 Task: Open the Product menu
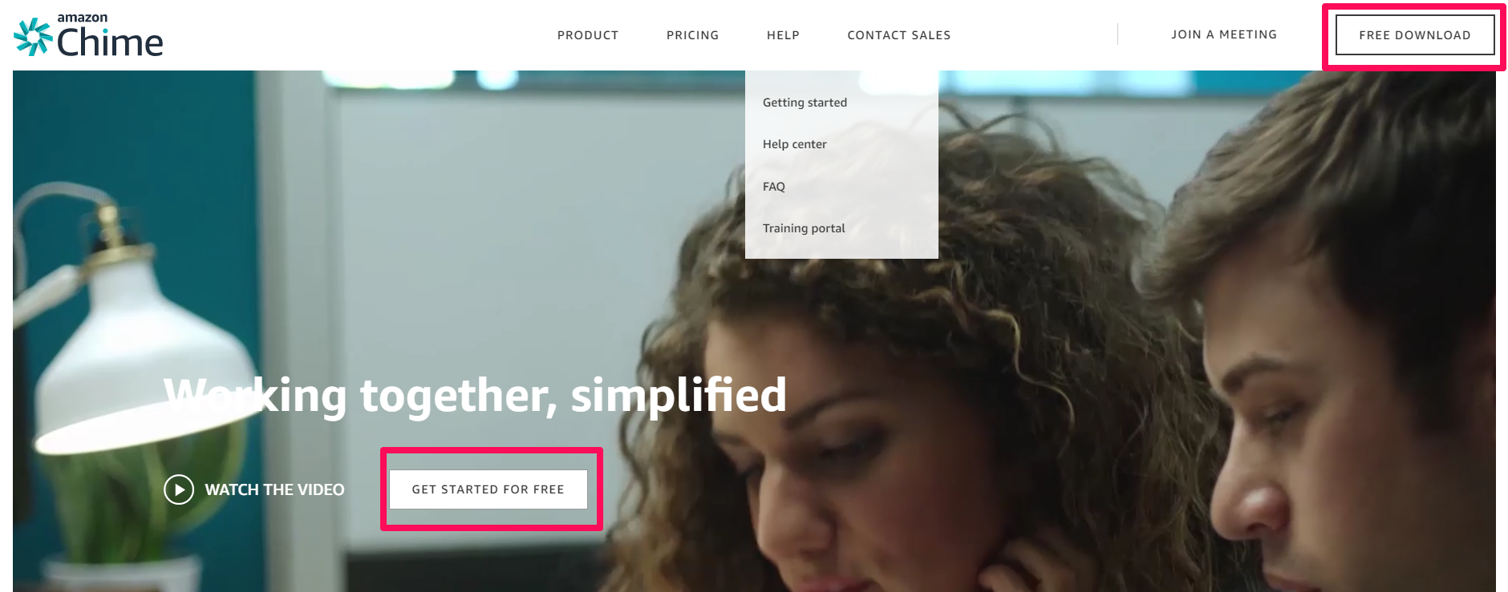coord(588,35)
